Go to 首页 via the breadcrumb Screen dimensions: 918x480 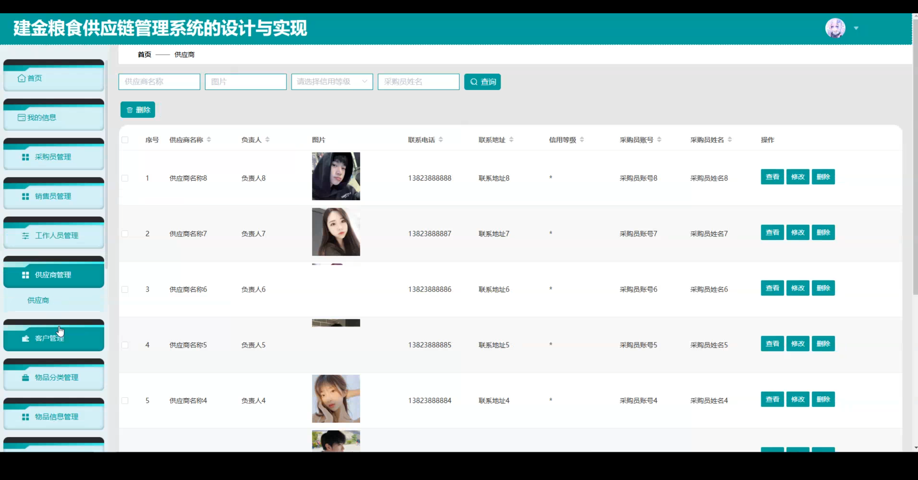144,54
